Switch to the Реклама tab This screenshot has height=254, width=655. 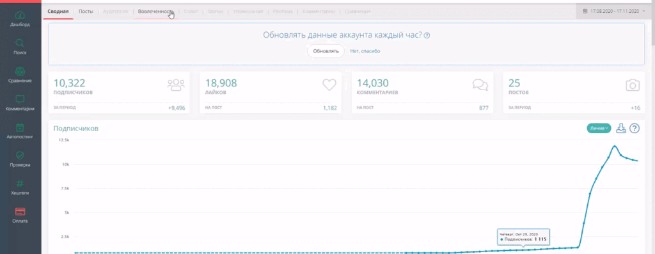point(283,12)
